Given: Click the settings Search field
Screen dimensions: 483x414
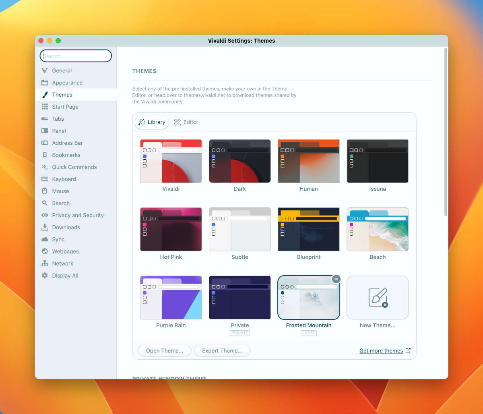Looking at the screenshot, I should click(x=76, y=56).
